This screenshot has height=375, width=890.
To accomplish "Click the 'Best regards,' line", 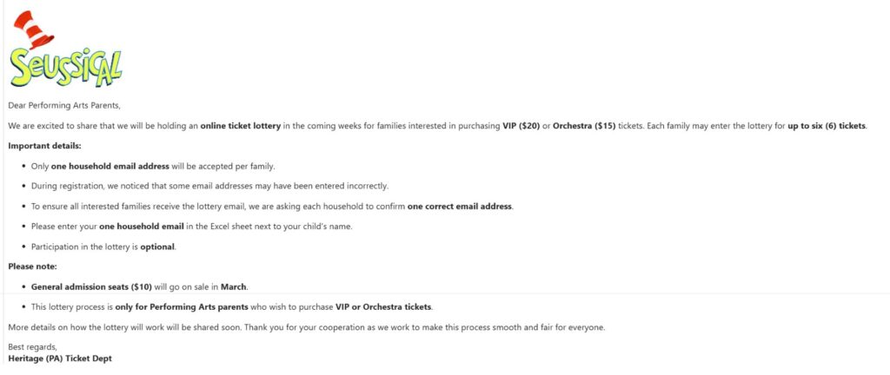I will 31,347.
